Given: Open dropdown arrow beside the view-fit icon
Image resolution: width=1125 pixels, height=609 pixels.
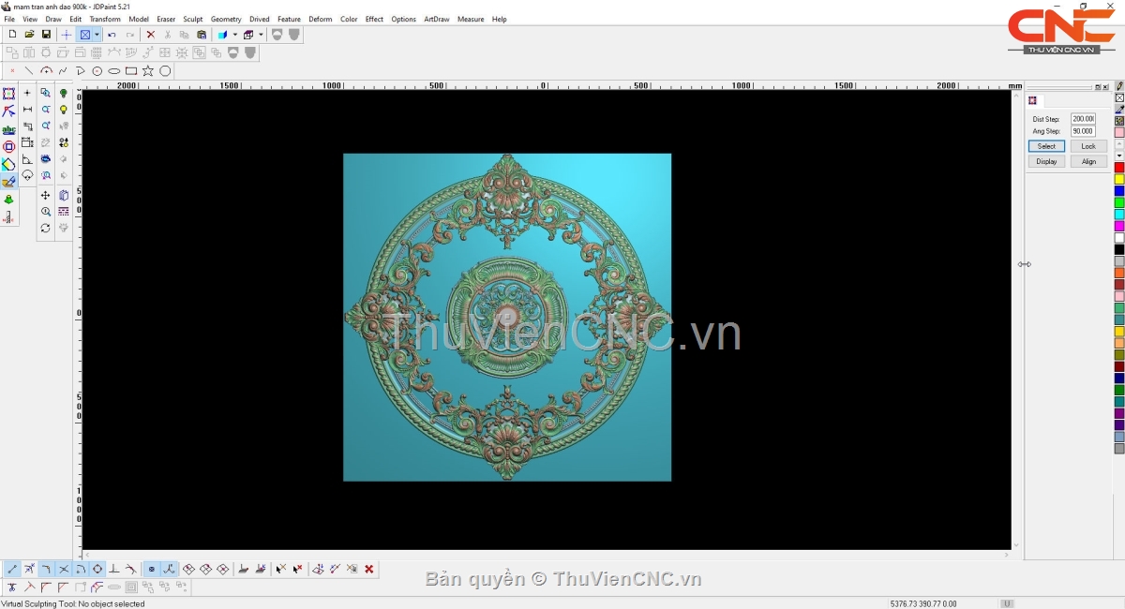Looking at the screenshot, I should [97, 35].
